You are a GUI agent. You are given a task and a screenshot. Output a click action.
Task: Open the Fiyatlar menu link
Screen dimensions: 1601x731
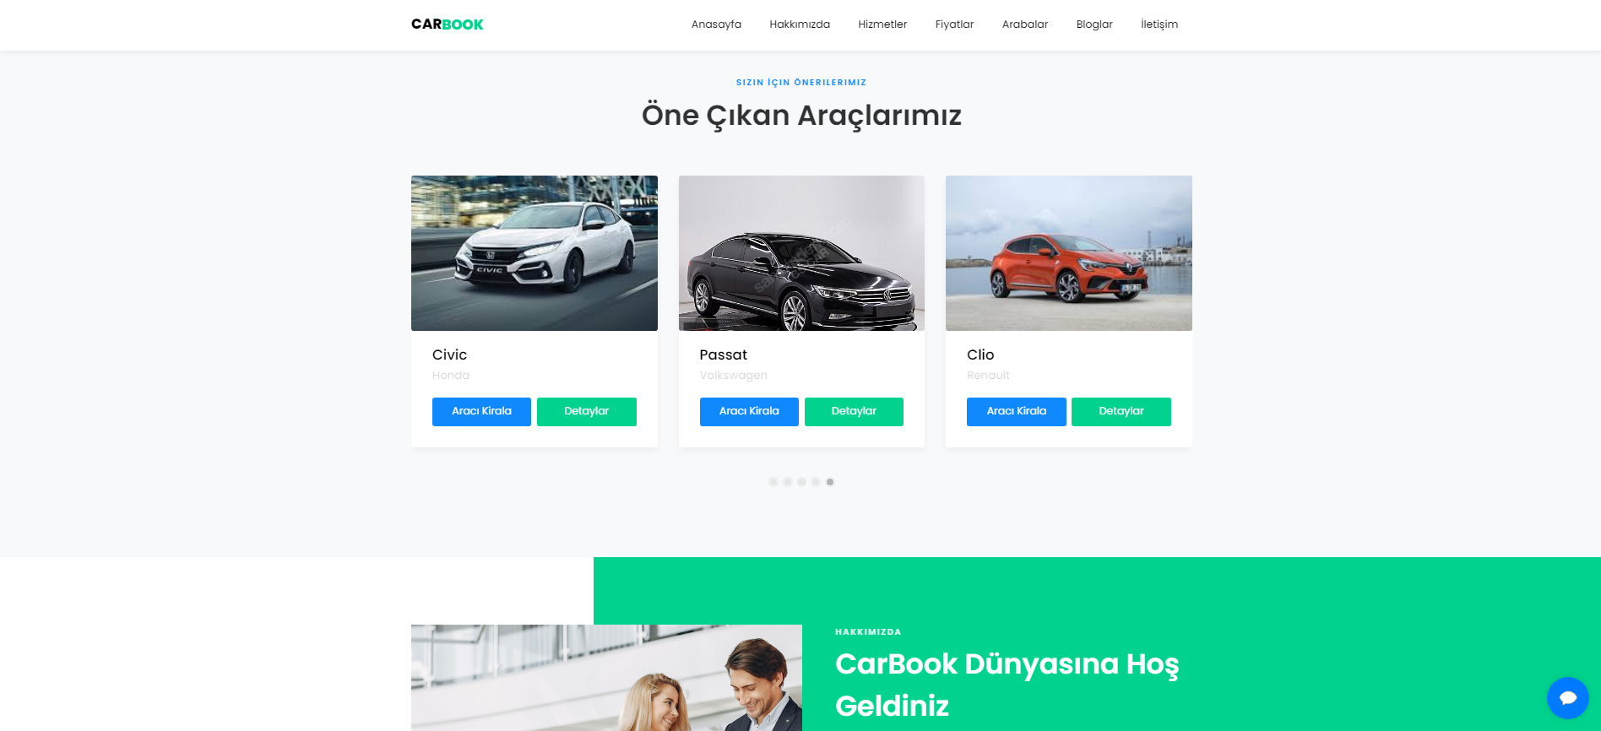[954, 24]
